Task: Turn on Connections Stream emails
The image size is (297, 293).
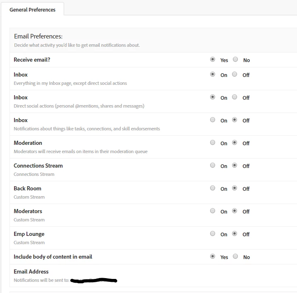Action: (x=213, y=165)
